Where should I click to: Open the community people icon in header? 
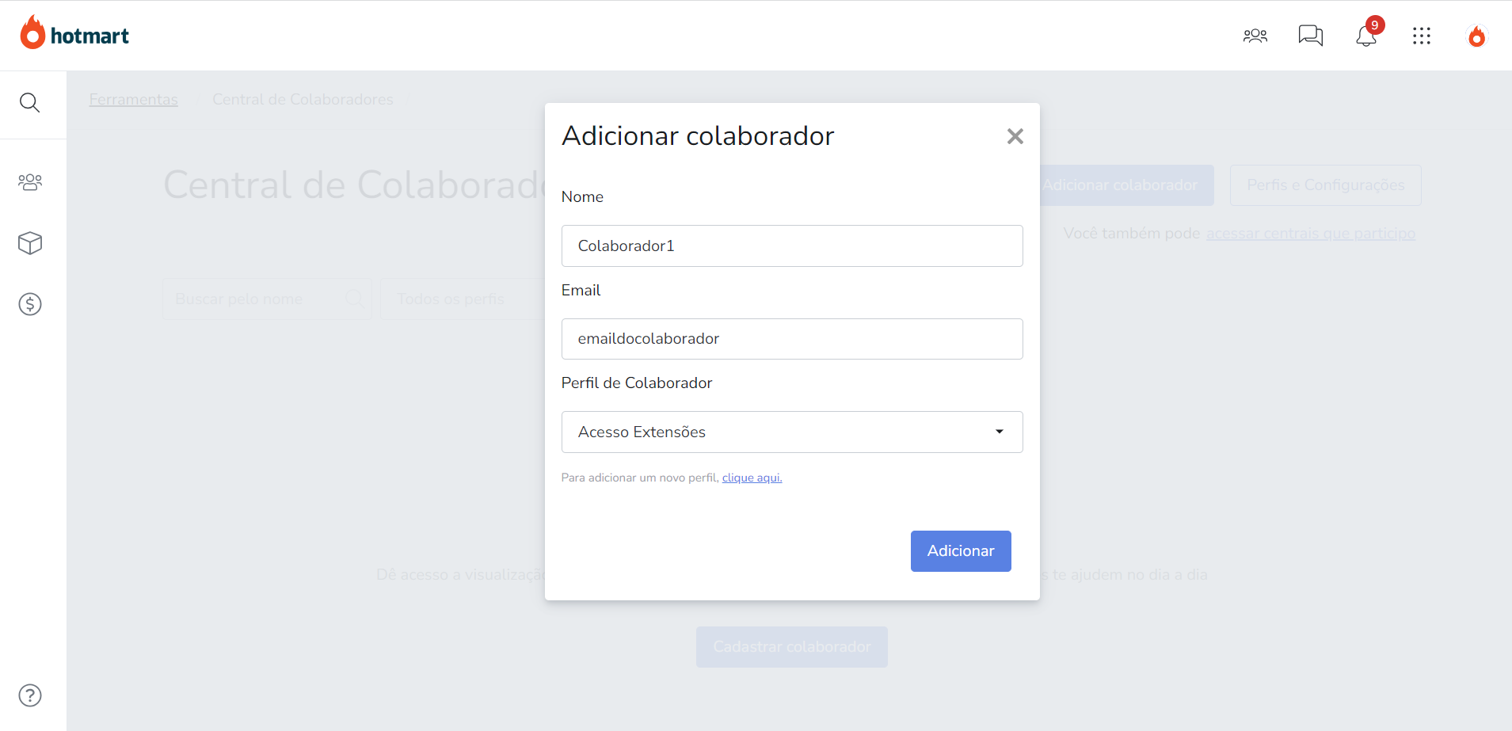pos(1255,36)
